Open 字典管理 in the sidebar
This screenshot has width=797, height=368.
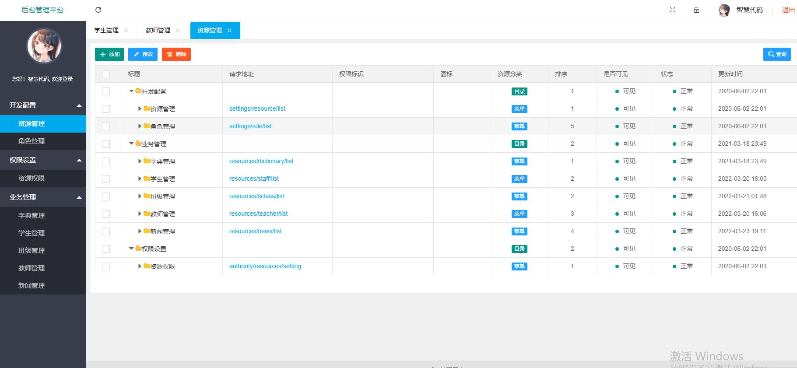coord(43,216)
